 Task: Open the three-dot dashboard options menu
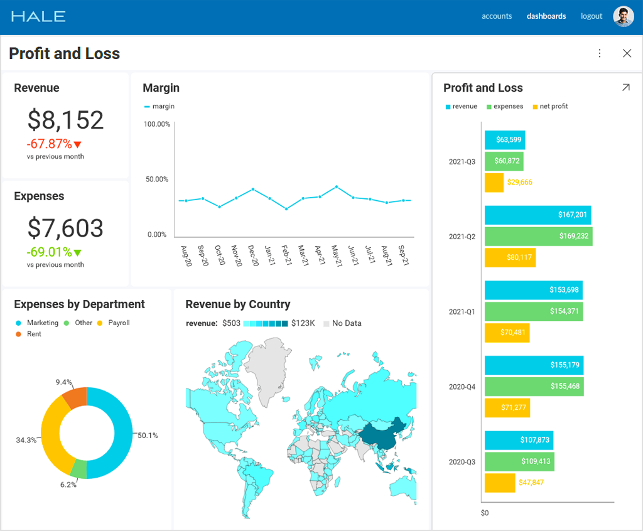pyautogui.click(x=600, y=53)
